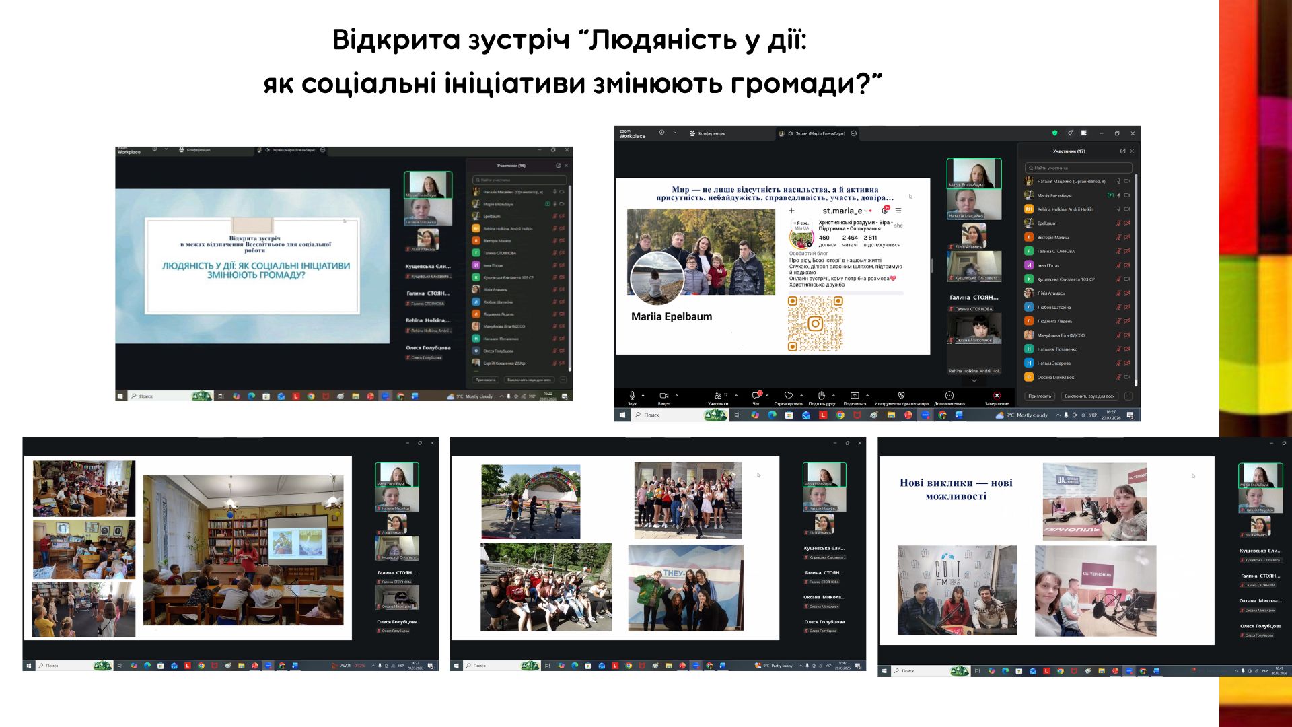Click the Поделиться share screen icon
1292x727 pixels.
tap(855, 396)
